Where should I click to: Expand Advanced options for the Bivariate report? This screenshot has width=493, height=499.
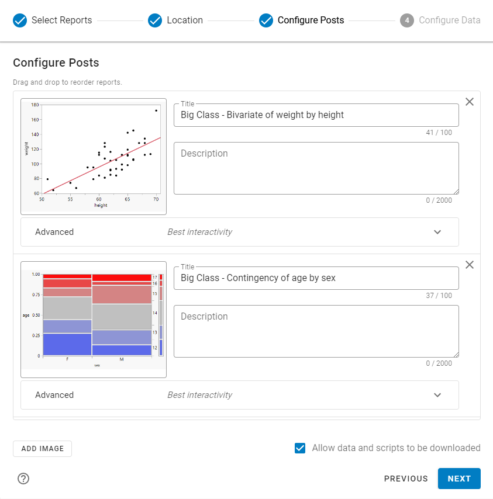437,232
